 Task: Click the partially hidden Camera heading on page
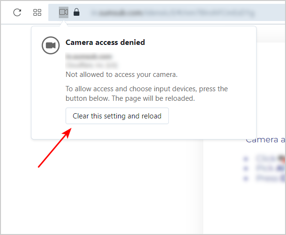click(x=265, y=140)
